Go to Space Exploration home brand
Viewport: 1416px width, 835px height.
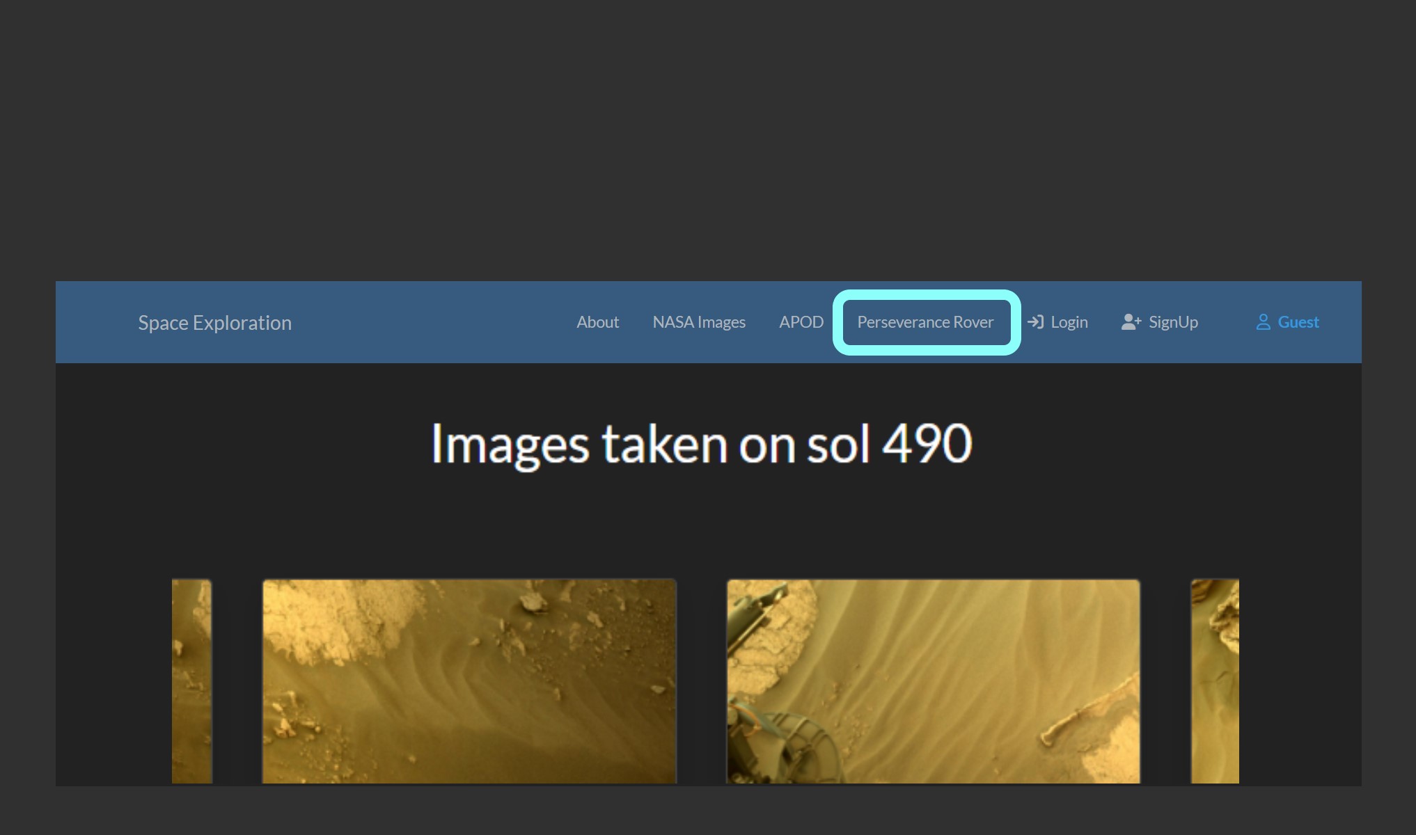pos(214,323)
